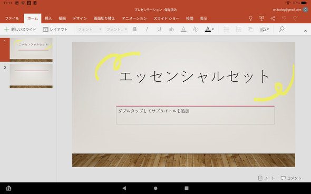Open the 校閲 tab
This screenshot has height=194, width=311.
click(x=190, y=18)
